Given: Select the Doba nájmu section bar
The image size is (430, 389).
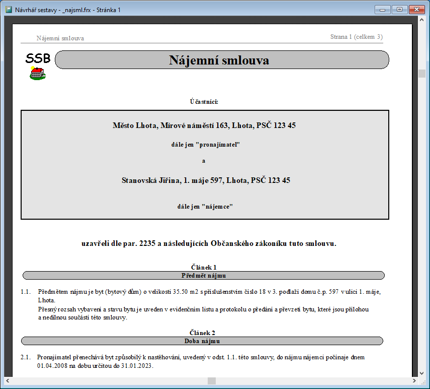Looking at the screenshot, I should click(x=202, y=341).
